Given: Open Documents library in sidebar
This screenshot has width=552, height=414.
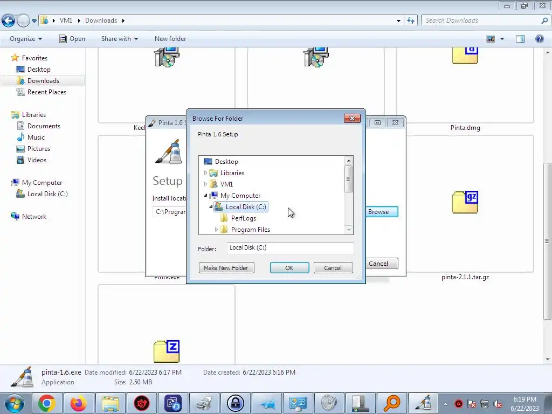Looking at the screenshot, I should tap(44, 126).
